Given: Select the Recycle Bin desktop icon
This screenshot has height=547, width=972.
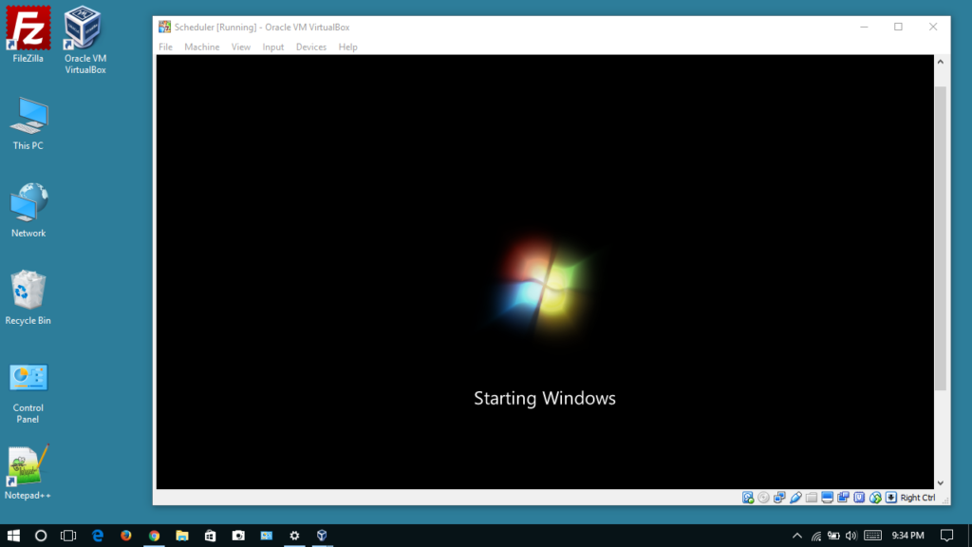Looking at the screenshot, I should (x=28, y=297).
